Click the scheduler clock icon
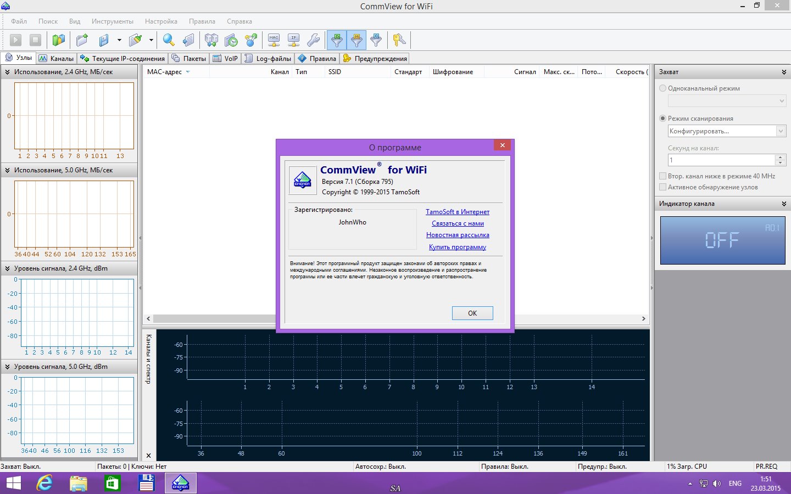 231,40
